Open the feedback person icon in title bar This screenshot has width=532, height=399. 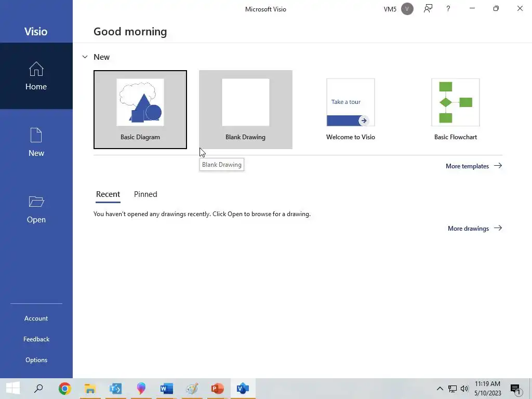[x=428, y=9]
